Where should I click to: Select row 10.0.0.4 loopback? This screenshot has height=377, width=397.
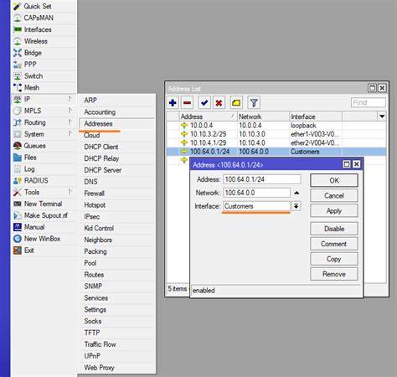[x=276, y=126]
